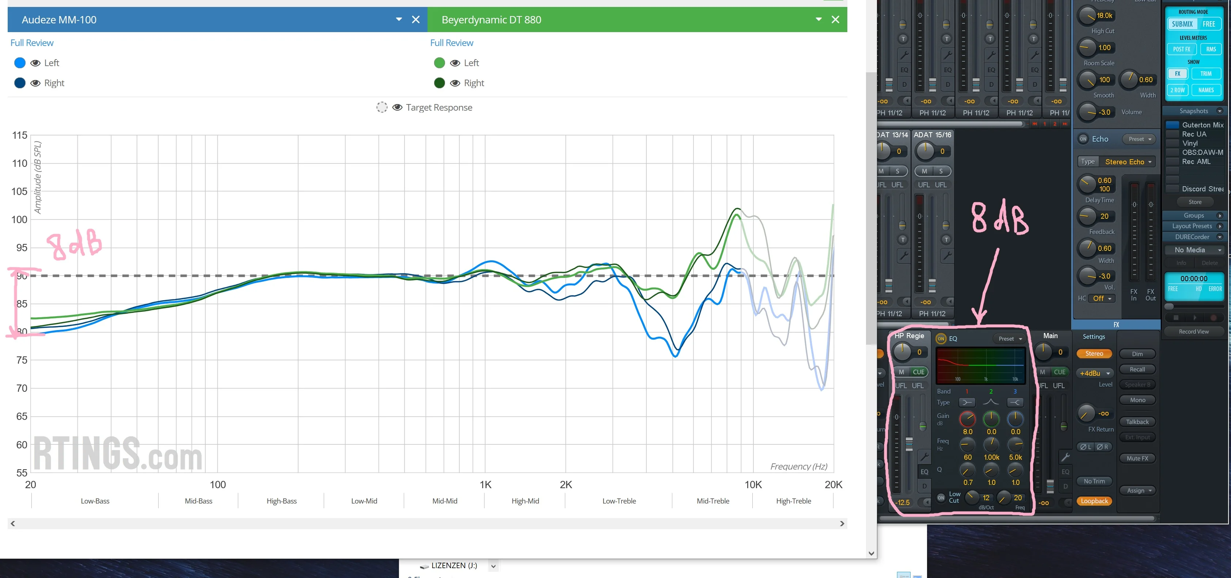Remove the Beyerdynamic DT 880 comparison column
Viewport: 1231px width, 578px height.
point(835,20)
